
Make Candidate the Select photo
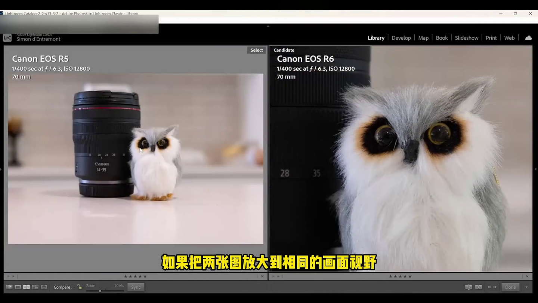479,287
